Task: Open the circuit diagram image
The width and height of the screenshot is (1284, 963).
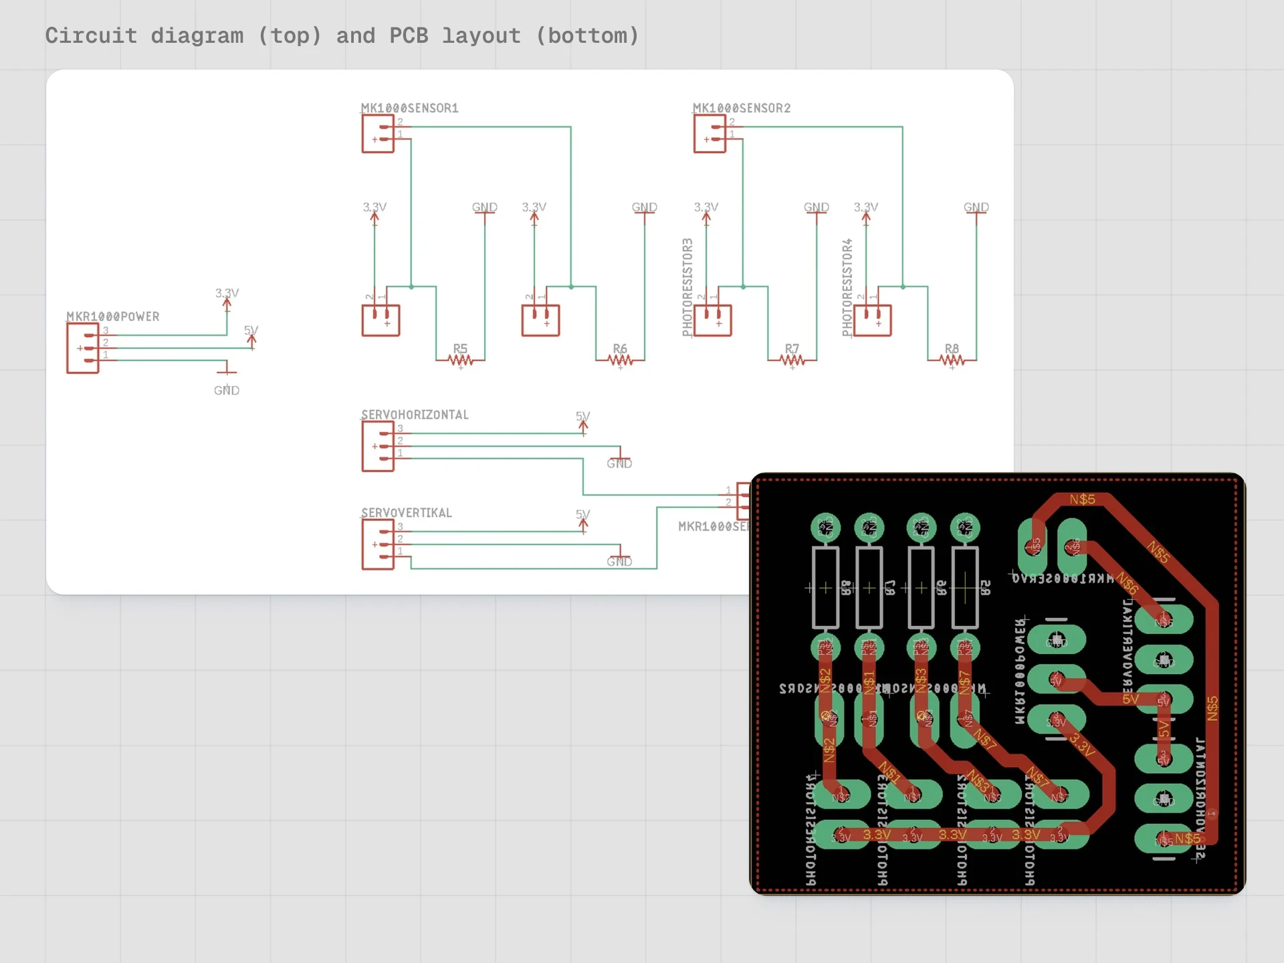Action: [530, 332]
